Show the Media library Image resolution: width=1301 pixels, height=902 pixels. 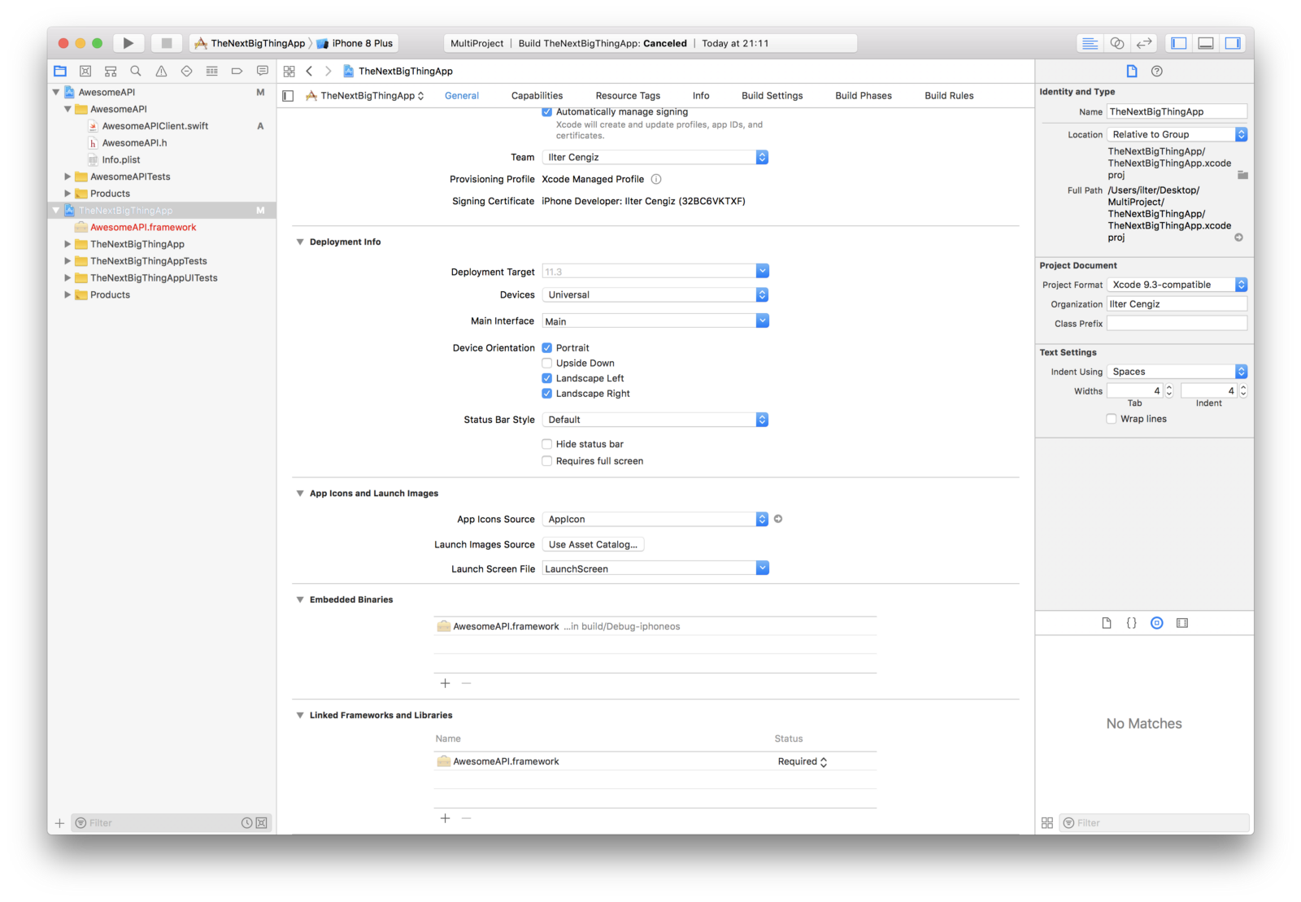[x=1182, y=623]
